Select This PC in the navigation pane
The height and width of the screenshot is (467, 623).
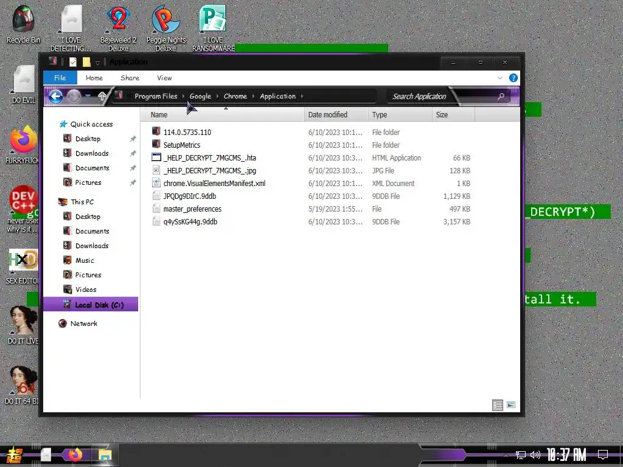tap(82, 202)
